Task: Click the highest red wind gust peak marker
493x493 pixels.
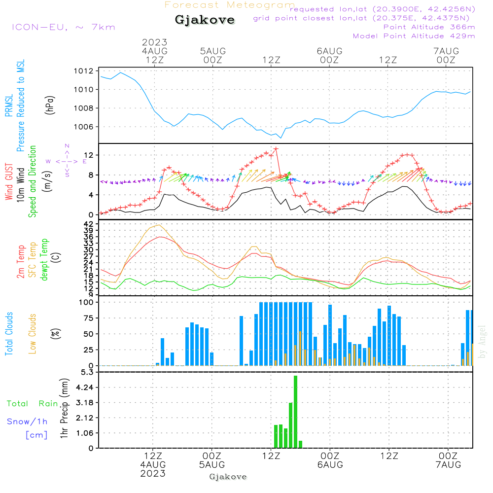Action: click(276, 149)
